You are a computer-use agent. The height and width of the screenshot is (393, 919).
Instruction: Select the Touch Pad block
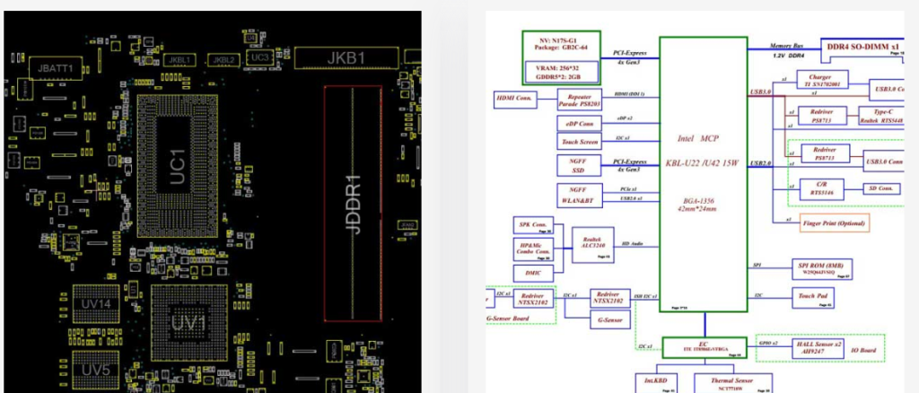coord(813,298)
